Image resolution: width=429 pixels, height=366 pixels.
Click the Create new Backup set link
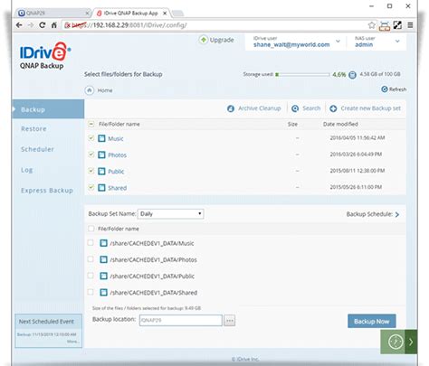click(371, 108)
